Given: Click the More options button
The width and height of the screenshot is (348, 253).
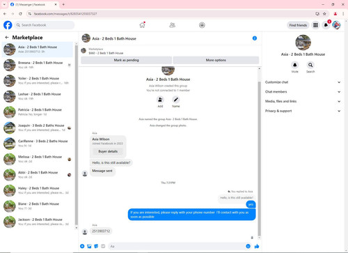Looking at the screenshot, I should [x=216, y=60].
